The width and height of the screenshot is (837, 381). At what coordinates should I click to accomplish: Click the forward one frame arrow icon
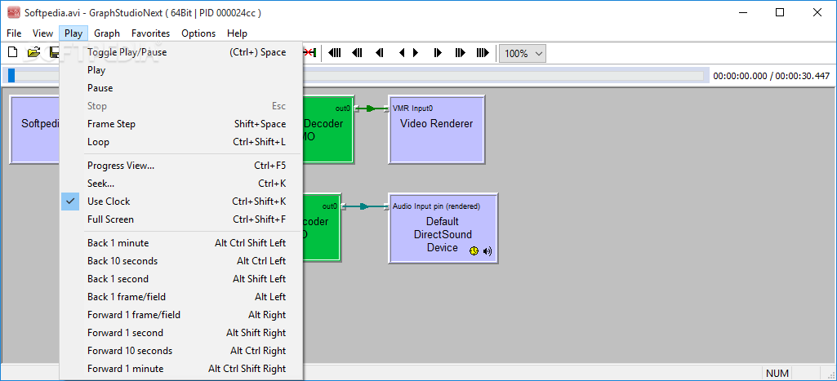(x=416, y=53)
